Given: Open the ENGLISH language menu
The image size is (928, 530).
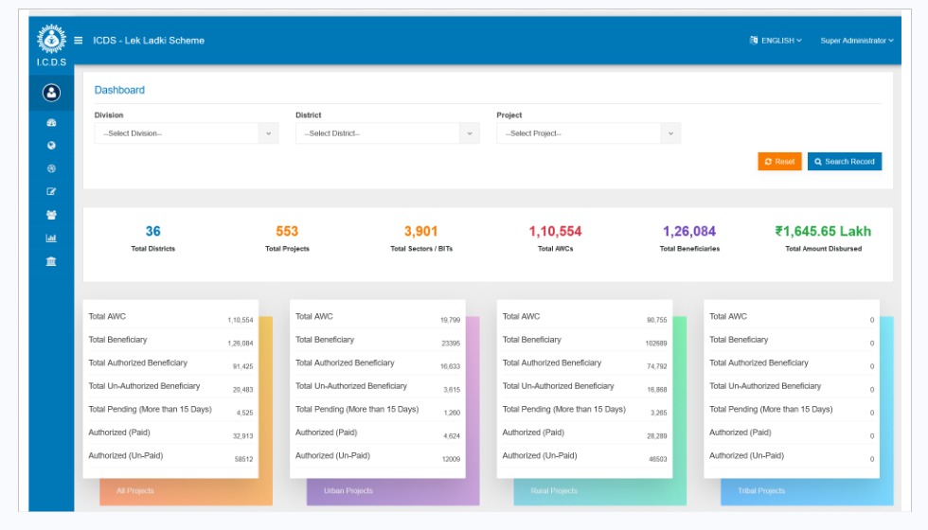Looking at the screenshot, I should point(776,41).
